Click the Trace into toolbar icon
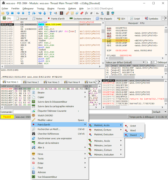 (x=40, y=13)
